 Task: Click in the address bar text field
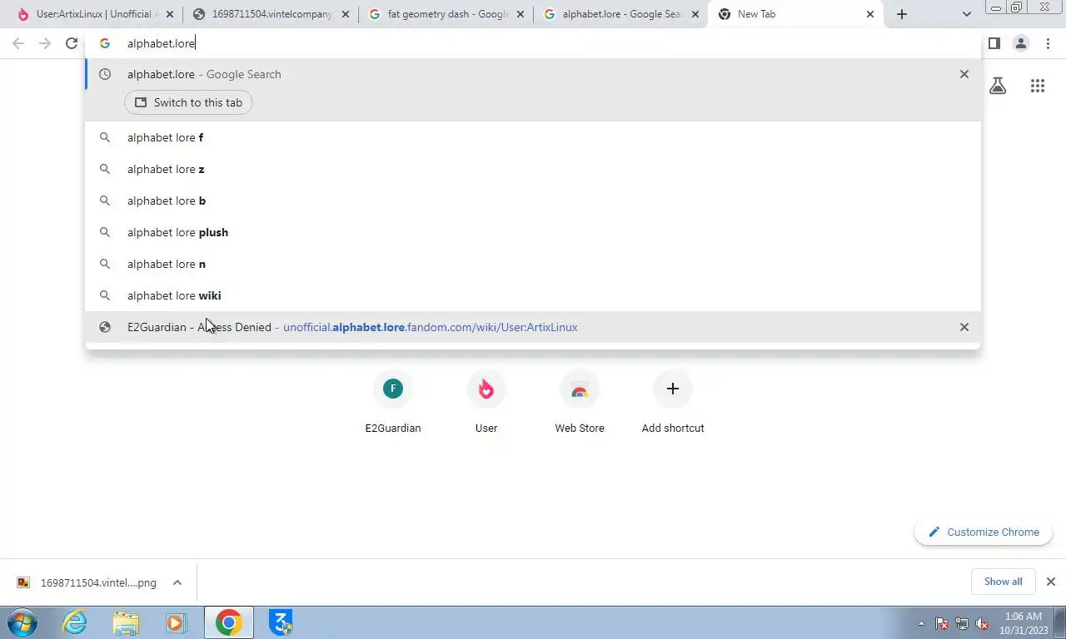click(533, 43)
